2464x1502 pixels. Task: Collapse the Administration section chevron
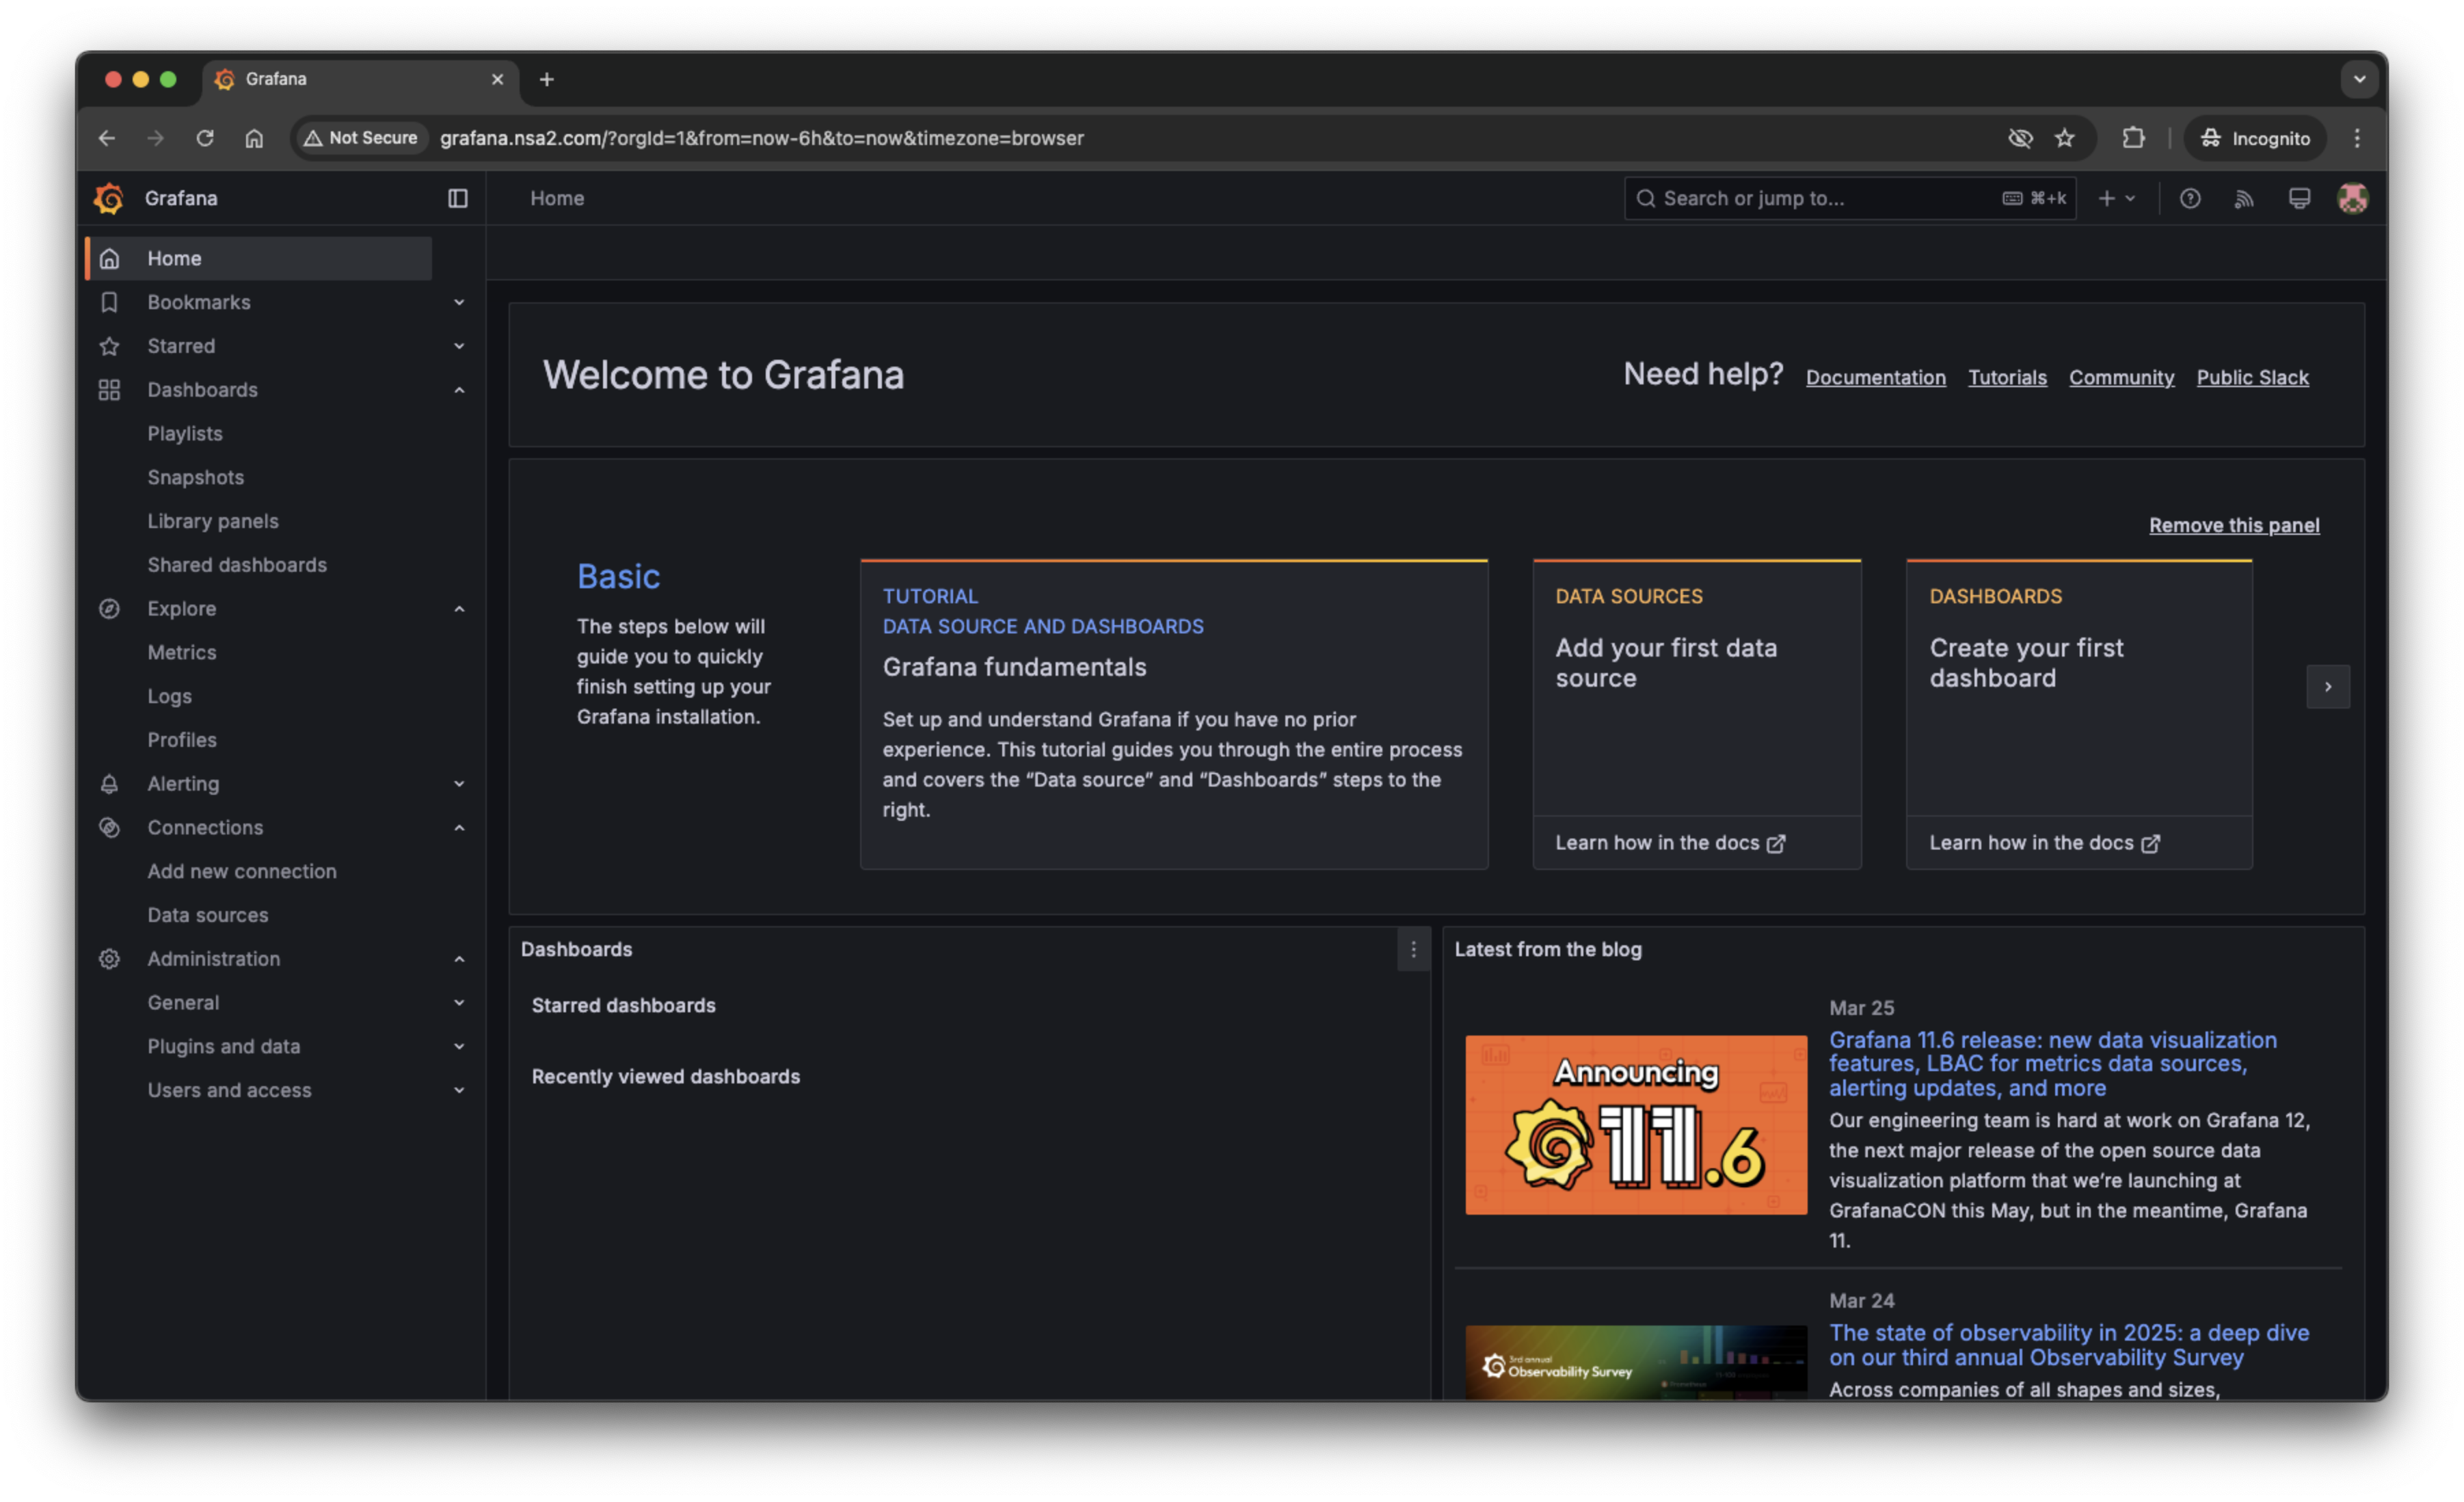(459, 959)
